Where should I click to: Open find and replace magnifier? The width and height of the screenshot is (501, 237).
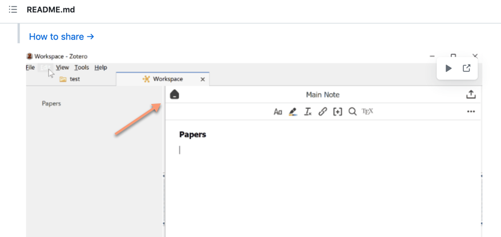pos(353,111)
